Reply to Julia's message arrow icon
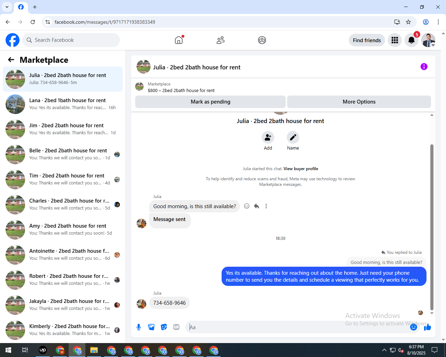 click(x=256, y=206)
